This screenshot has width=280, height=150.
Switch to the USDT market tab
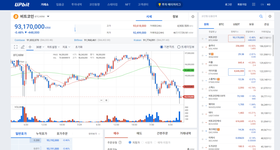[x=236, y=24]
